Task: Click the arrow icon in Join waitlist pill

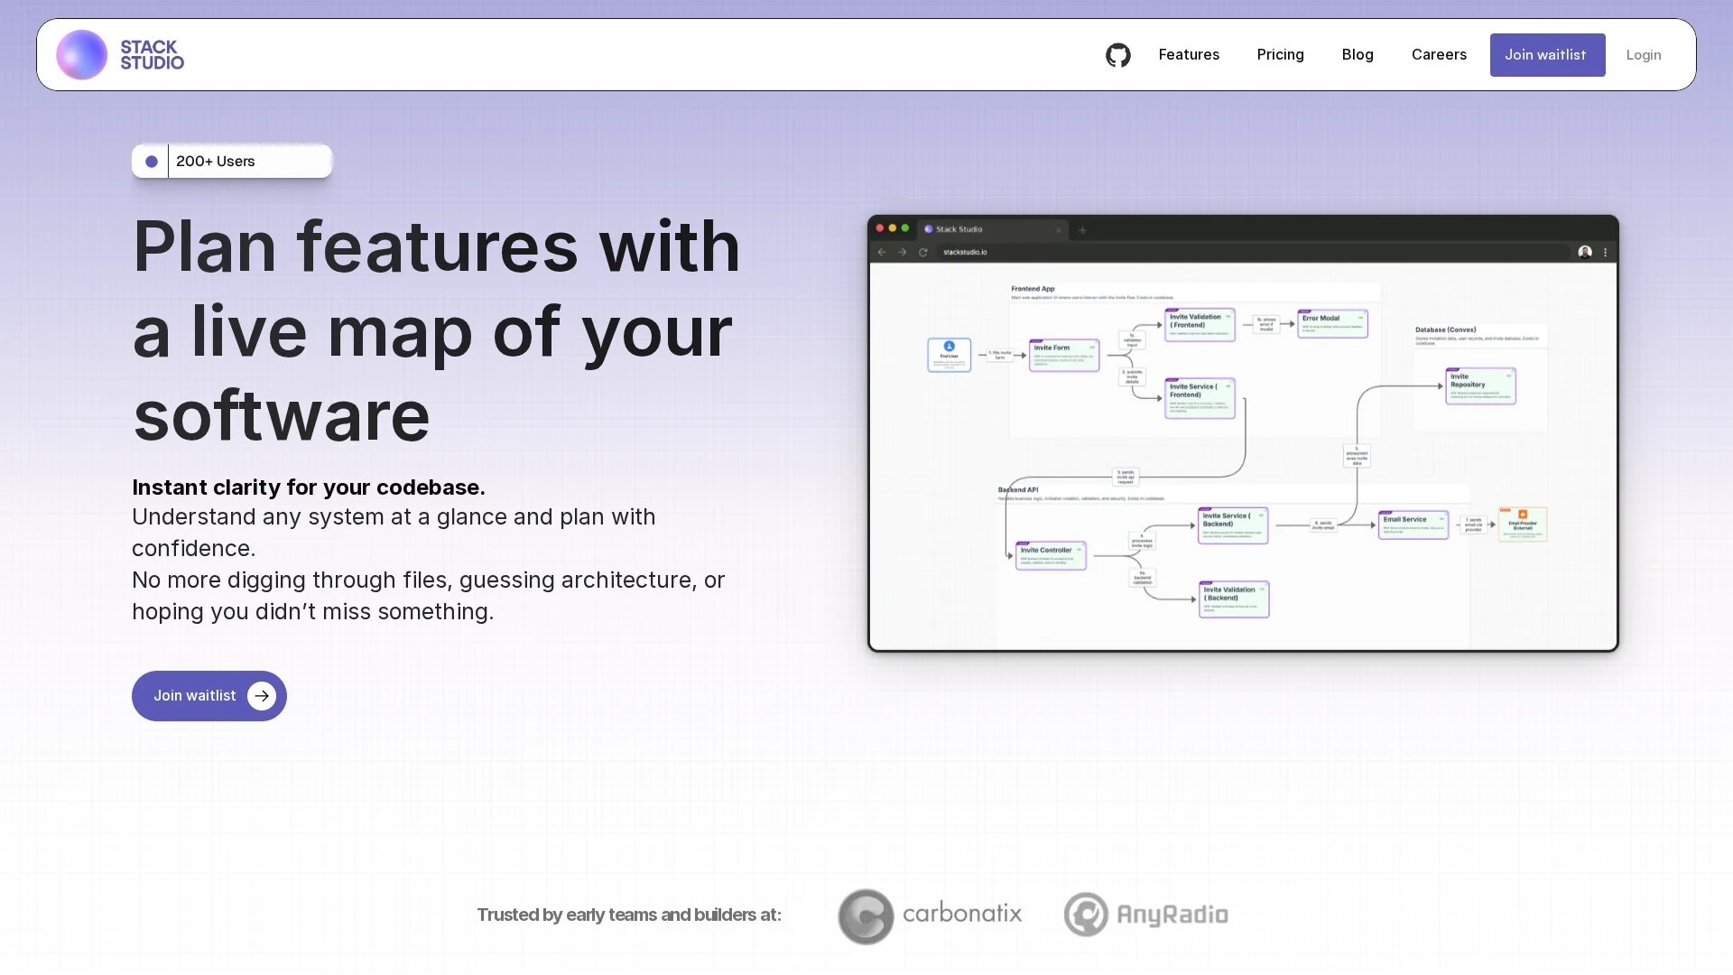Action: (x=262, y=696)
